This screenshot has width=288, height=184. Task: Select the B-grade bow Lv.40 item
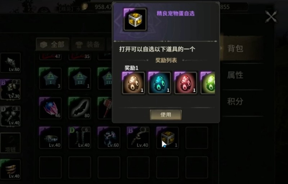(138, 138)
